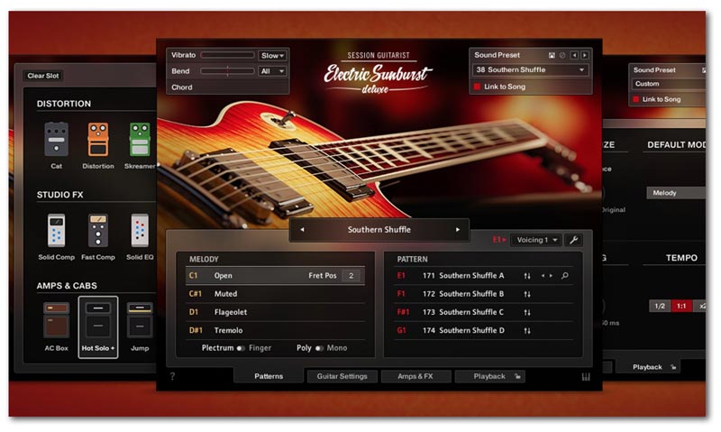Open the Melody default mode dropdown
This screenshot has height=432, width=721.
[x=676, y=193]
